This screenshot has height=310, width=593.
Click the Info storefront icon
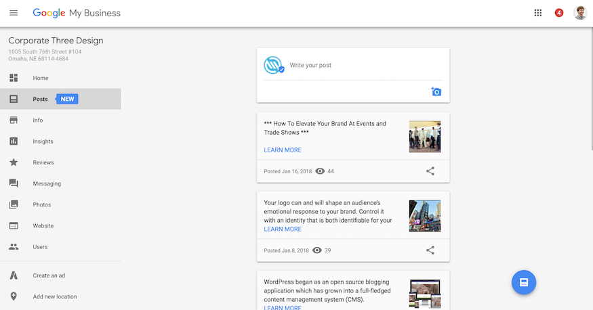coord(14,120)
